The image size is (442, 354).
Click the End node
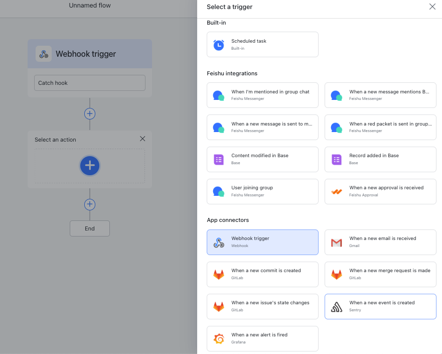tap(90, 228)
